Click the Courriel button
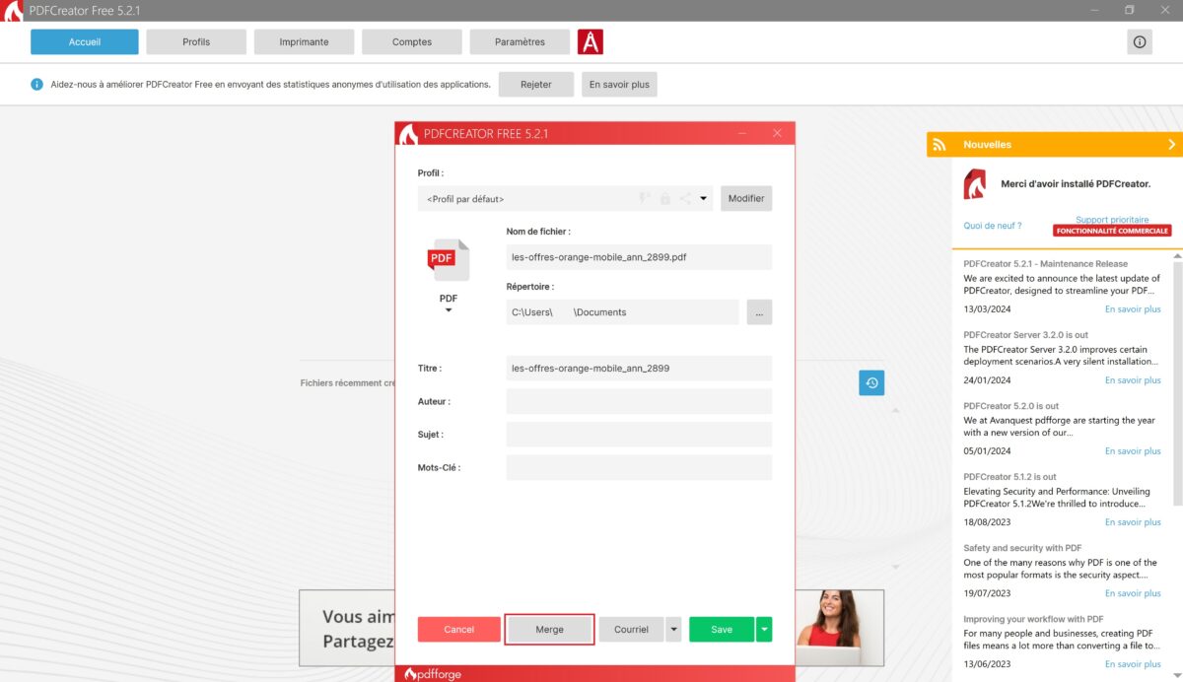The image size is (1183, 682). pos(632,630)
